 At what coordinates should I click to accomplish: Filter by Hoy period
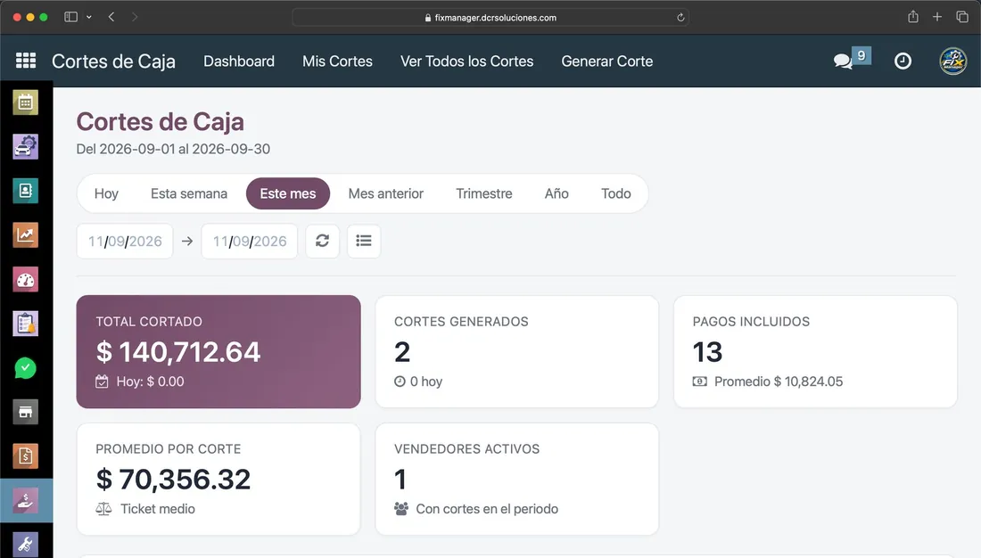(x=106, y=193)
